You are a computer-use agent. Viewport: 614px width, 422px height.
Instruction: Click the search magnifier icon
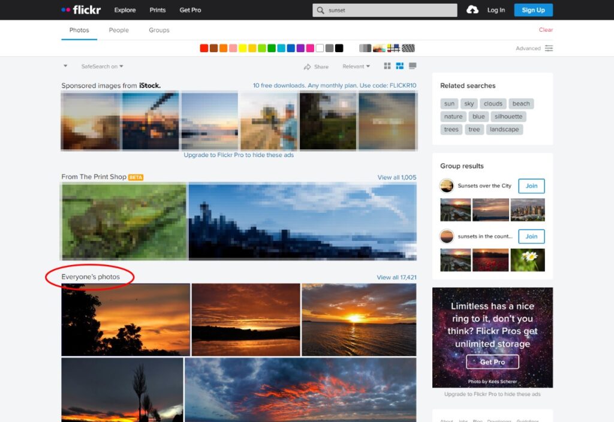[321, 10]
